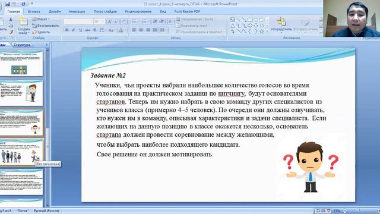Screen dimensions: 380x214
Task: Select slide thumbnail with five people figures
Action: click(x=21, y=152)
